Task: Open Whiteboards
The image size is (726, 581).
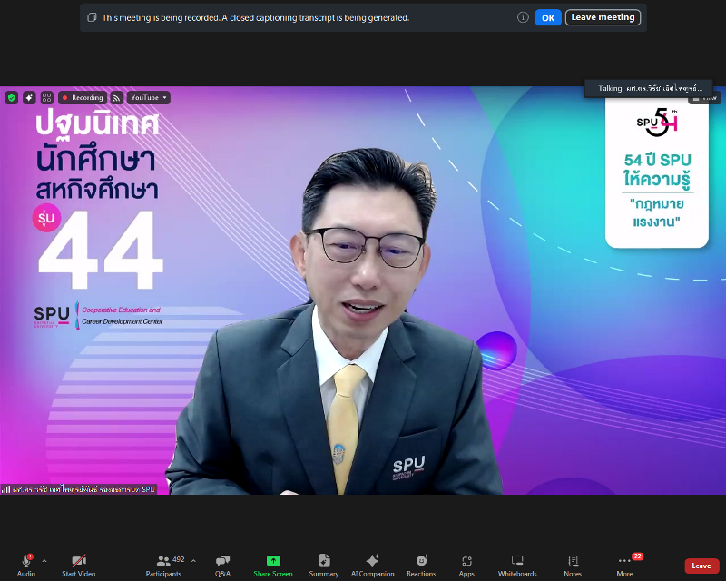Action: click(x=517, y=566)
